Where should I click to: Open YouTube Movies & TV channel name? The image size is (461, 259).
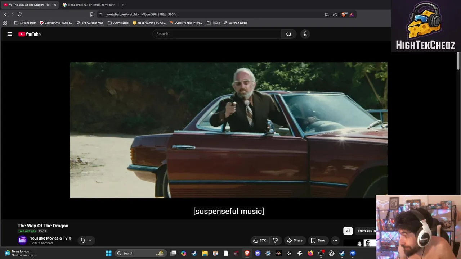(x=49, y=238)
